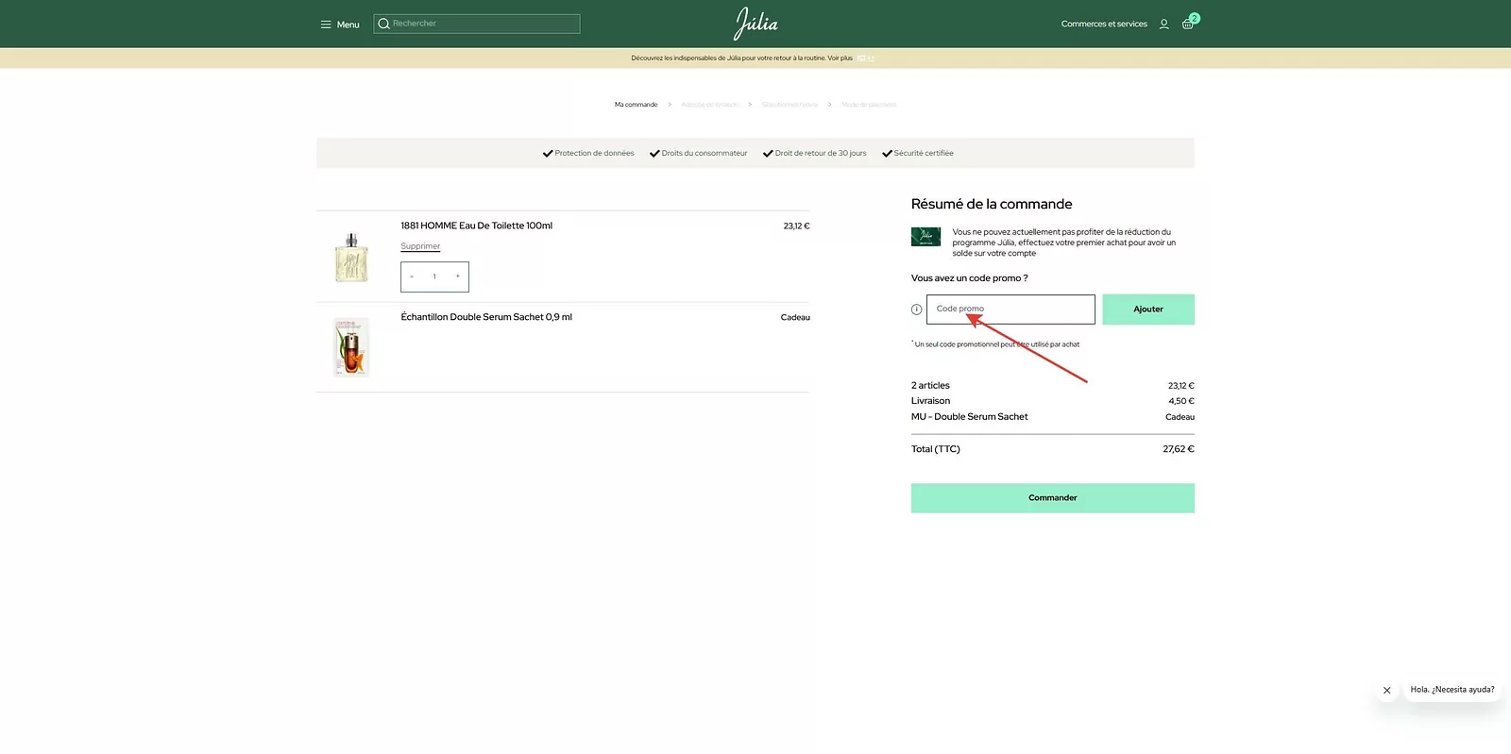Click the Júlia programme card image
1511x754 pixels.
click(x=925, y=236)
